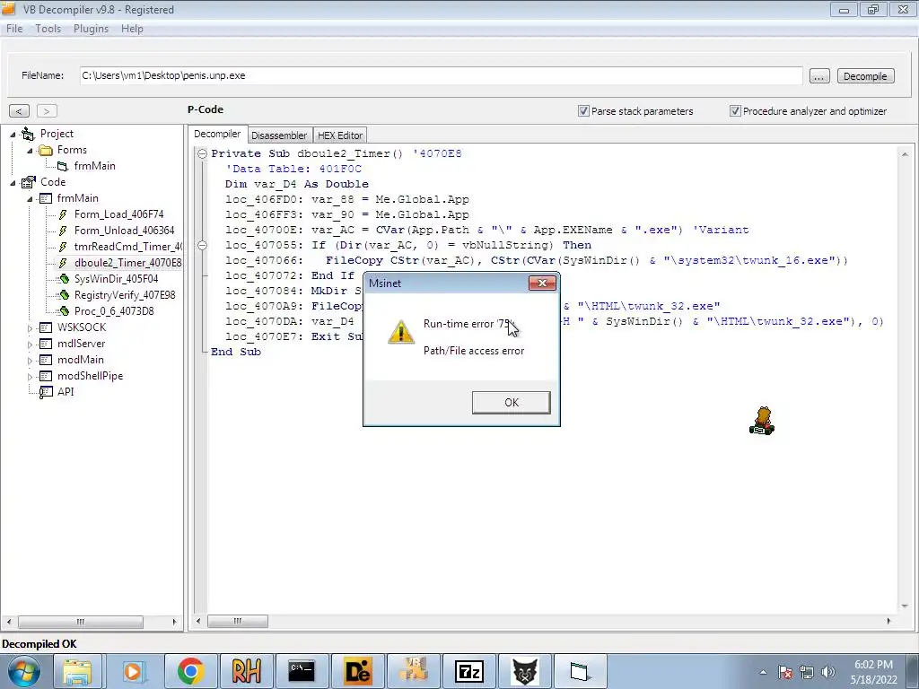Switch to the Disassembler tab

pos(279,135)
